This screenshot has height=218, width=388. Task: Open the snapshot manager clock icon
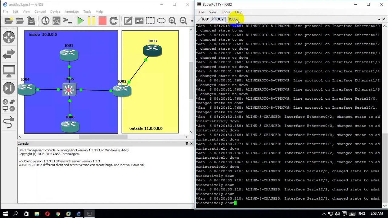(45, 21)
